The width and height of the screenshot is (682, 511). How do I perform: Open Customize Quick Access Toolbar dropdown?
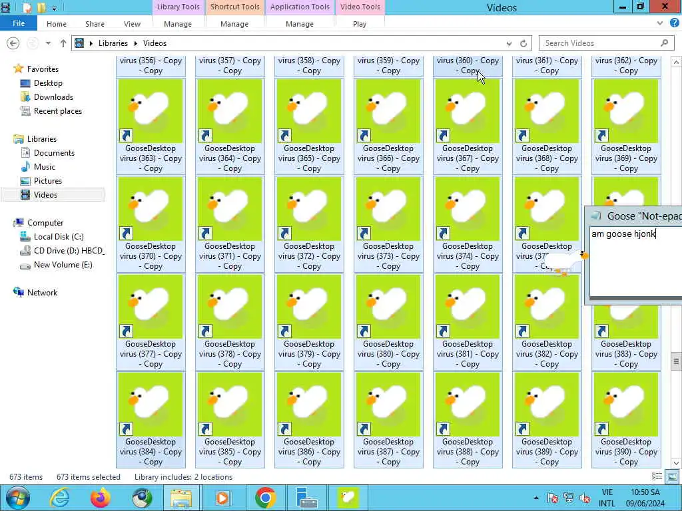[54, 8]
